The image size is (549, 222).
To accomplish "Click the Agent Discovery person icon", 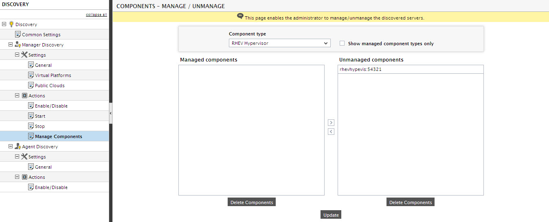I will click(18, 147).
